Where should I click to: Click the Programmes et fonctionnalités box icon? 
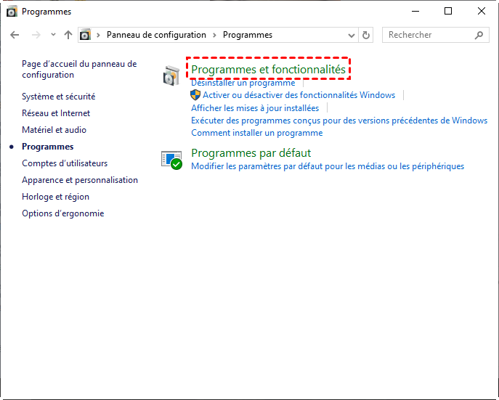(x=171, y=75)
